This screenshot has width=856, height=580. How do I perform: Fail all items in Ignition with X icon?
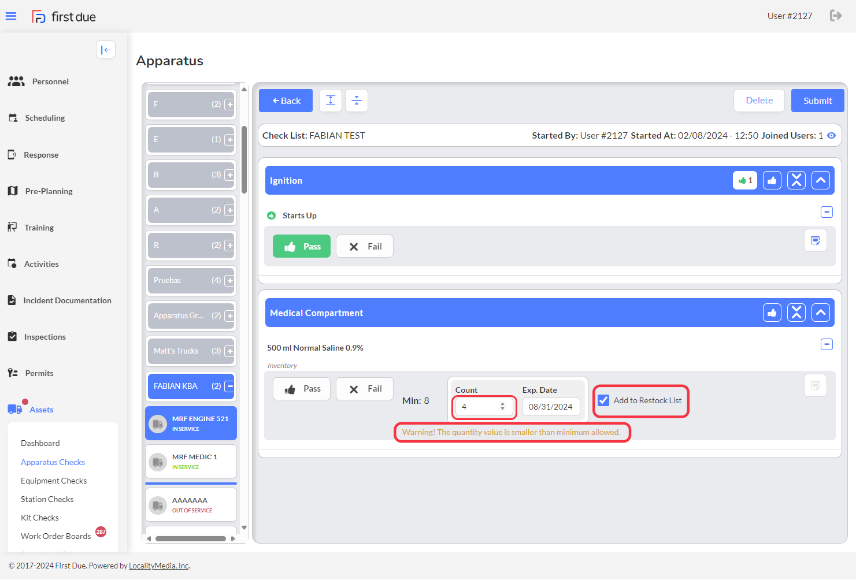click(796, 180)
